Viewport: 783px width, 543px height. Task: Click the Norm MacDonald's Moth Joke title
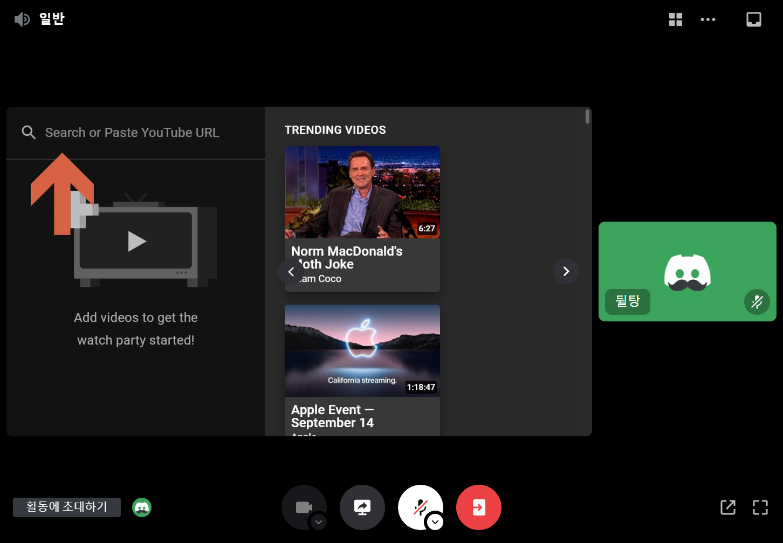(347, 258)
